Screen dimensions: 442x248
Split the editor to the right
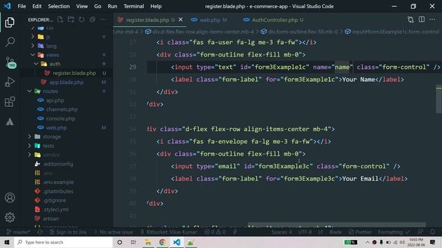422,19
